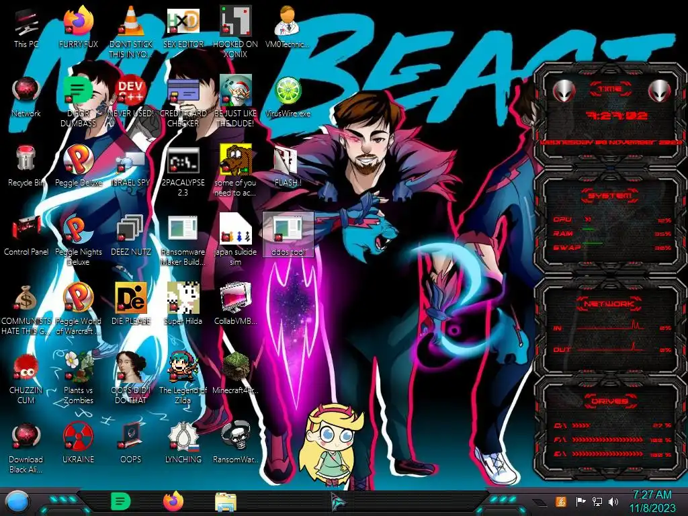Launch Firefox from the taskbar
Viewport: 688px width, 516px height.
173,501
